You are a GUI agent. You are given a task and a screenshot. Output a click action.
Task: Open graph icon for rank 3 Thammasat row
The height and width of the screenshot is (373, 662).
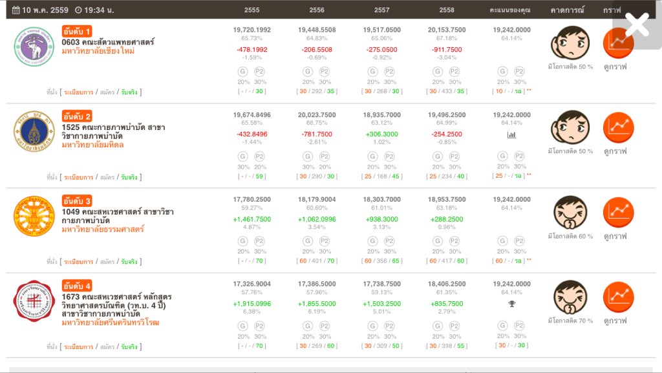(618, 212)
